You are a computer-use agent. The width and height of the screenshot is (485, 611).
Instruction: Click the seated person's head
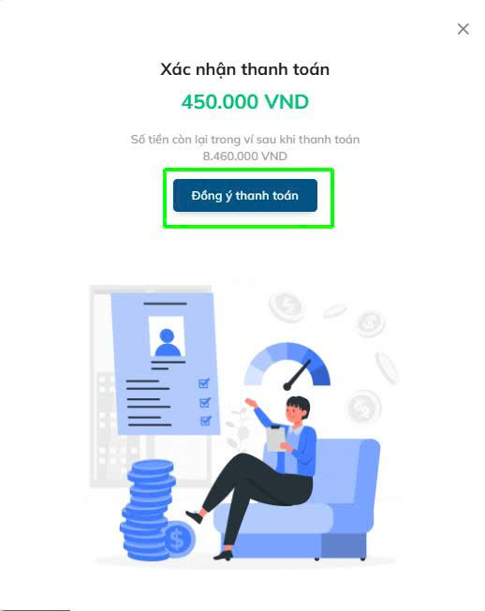(x=298, y=410)
